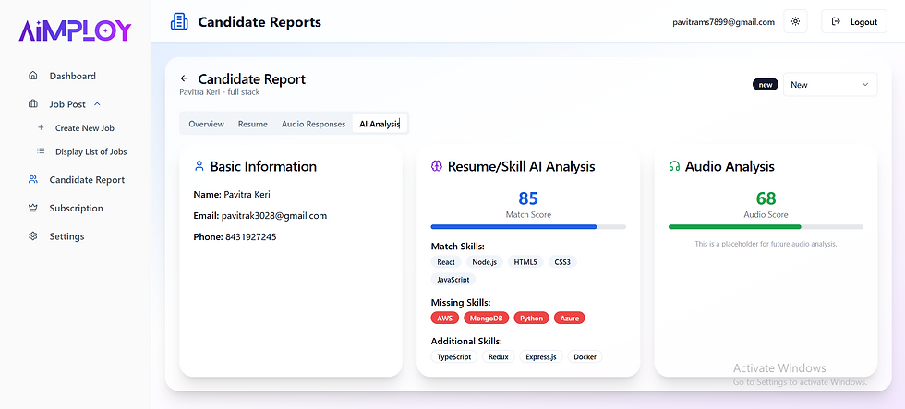
Task: Click the Express.js additional skill chip
Action: [541, 356]
